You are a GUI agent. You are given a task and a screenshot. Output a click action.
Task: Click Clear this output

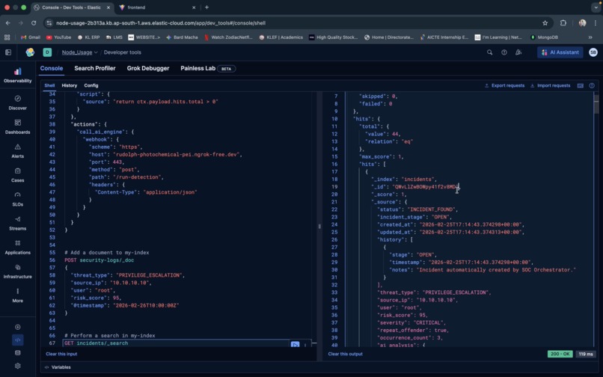(x=345, y=354)
